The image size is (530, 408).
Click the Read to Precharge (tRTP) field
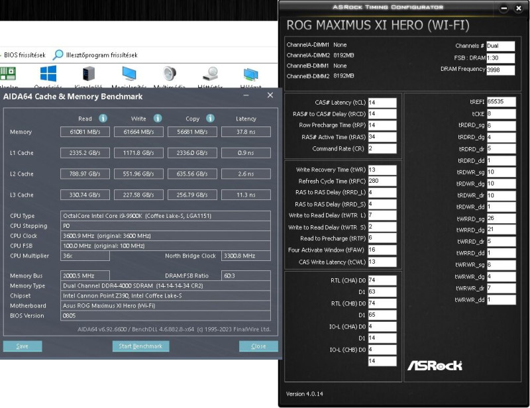tap(382, 238)
